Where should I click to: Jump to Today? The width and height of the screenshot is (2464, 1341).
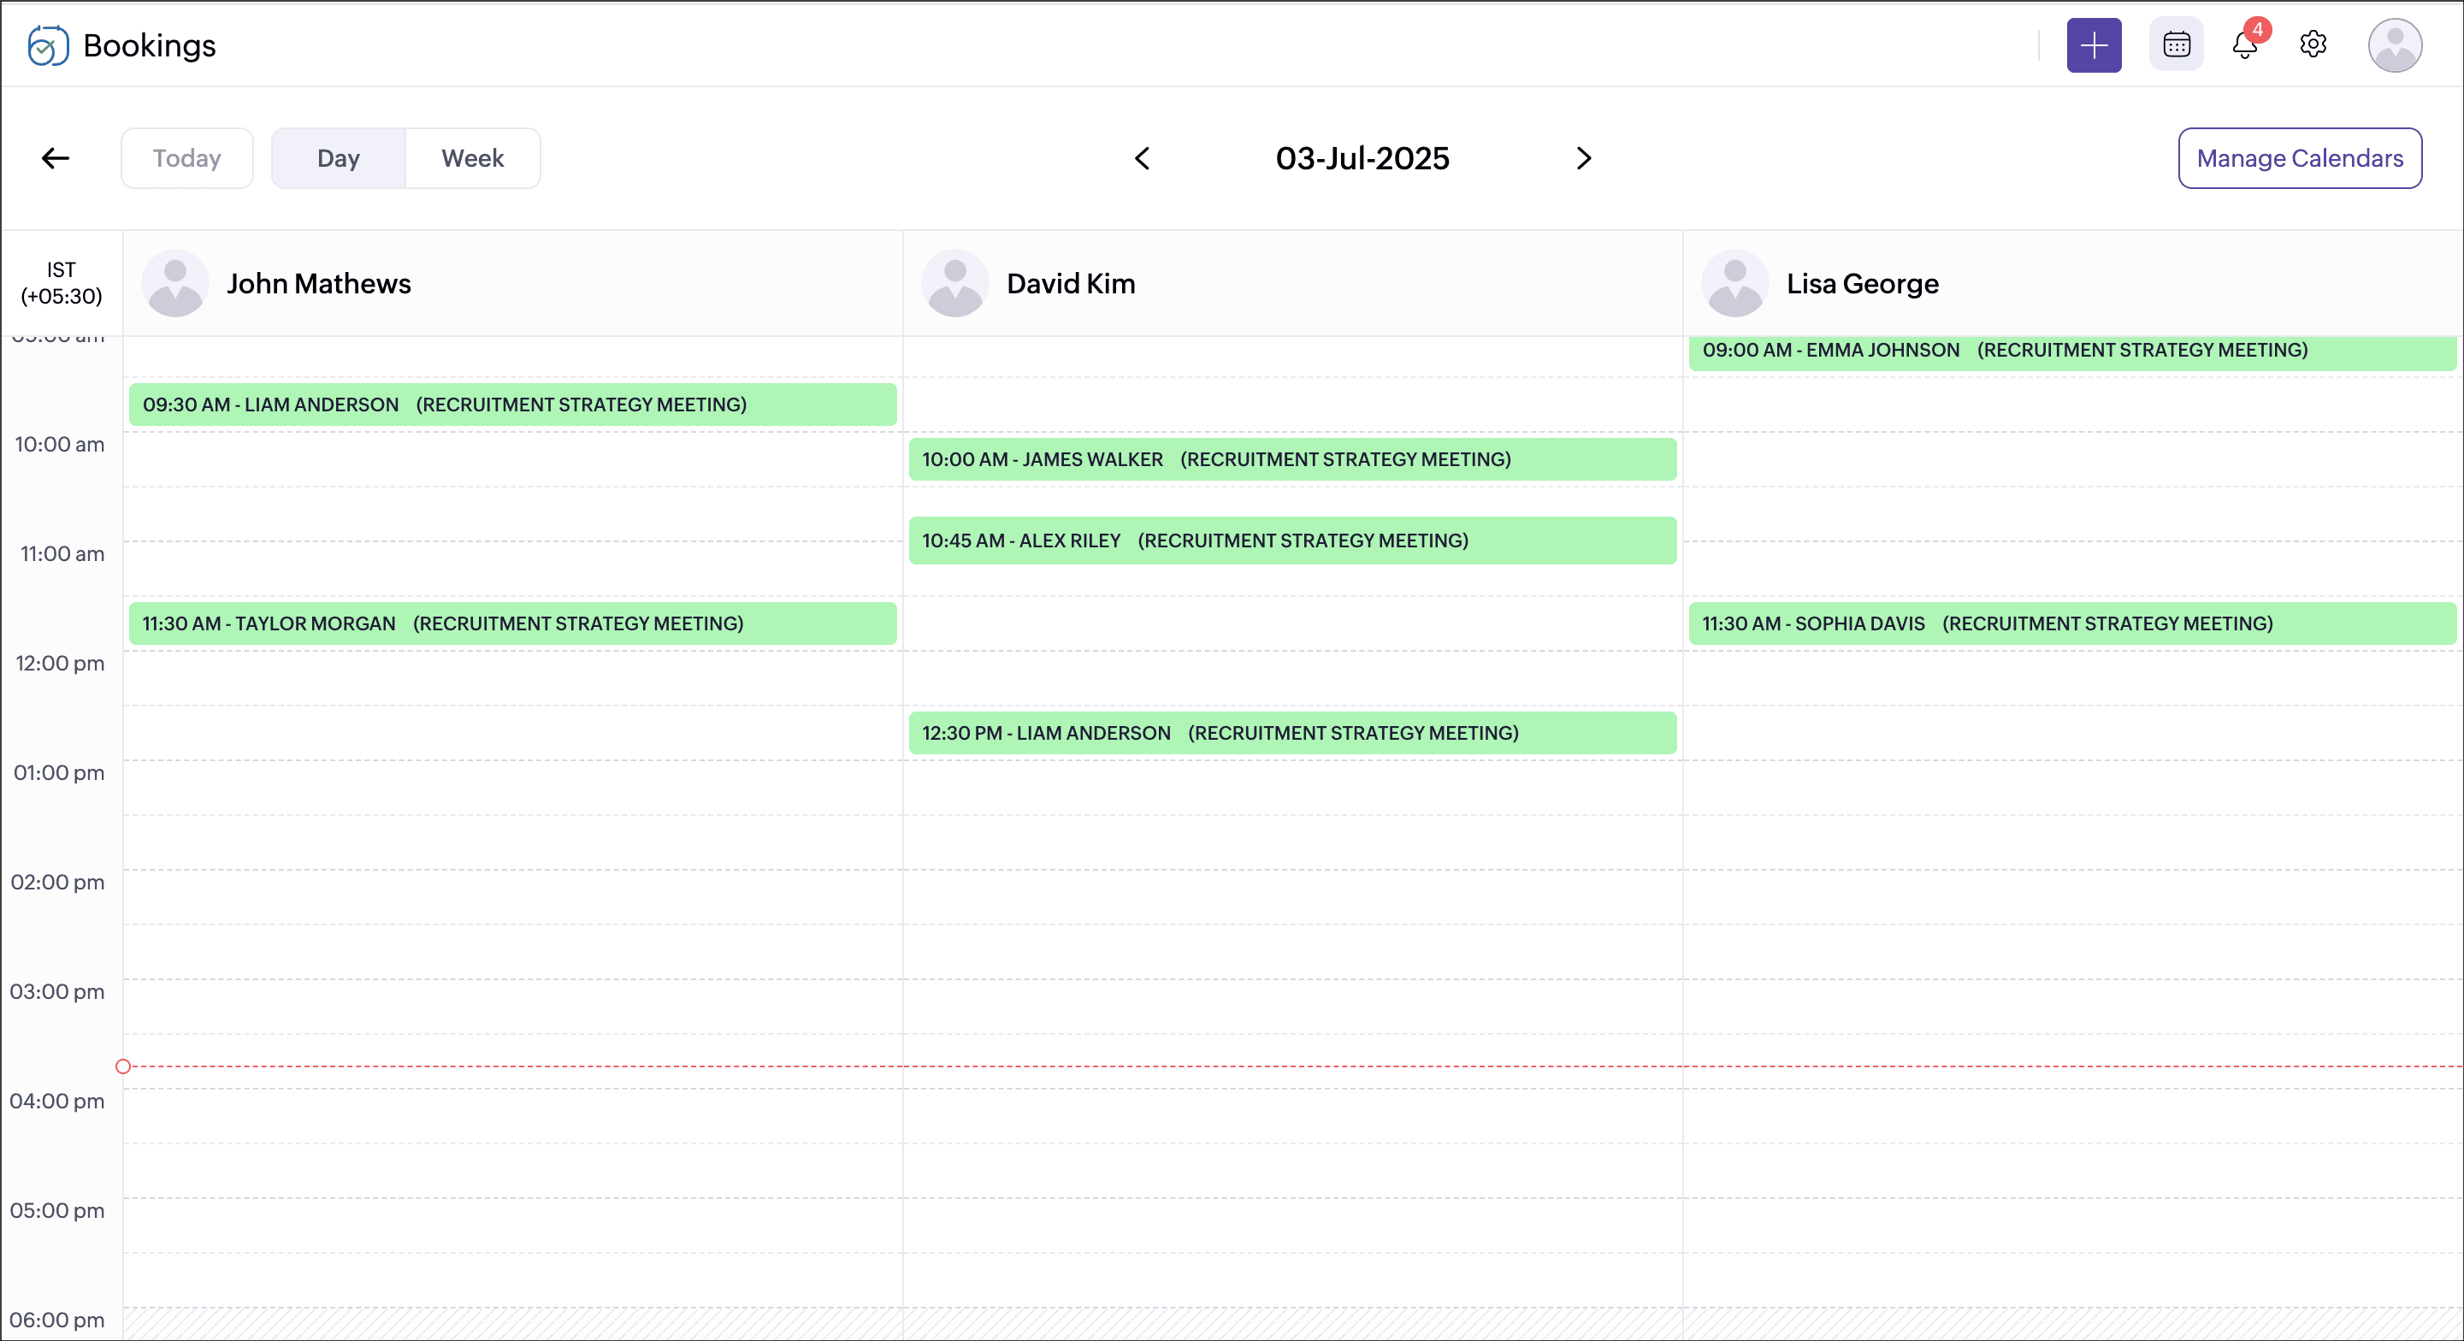pos(187,159)
